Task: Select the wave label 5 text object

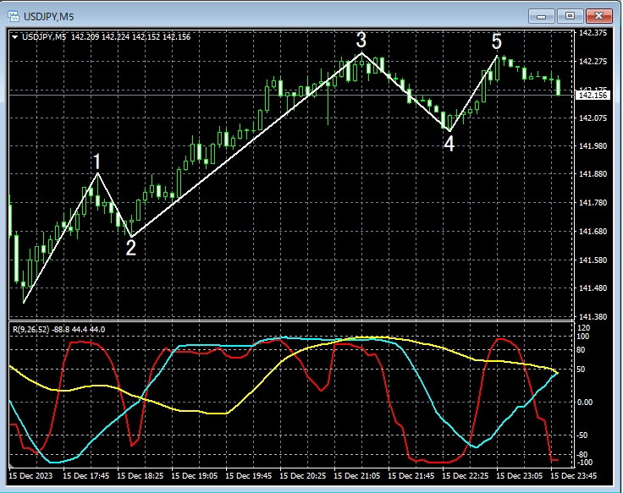Action: pos(497,41)
